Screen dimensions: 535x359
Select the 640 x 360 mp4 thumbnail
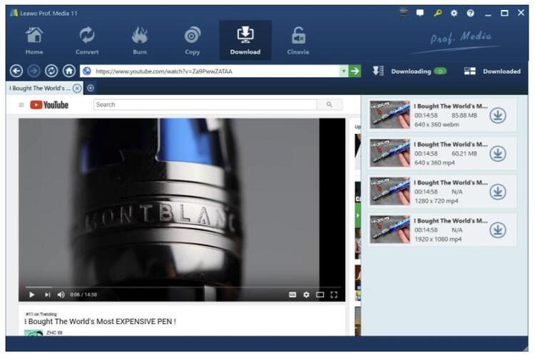click(390, 152)
